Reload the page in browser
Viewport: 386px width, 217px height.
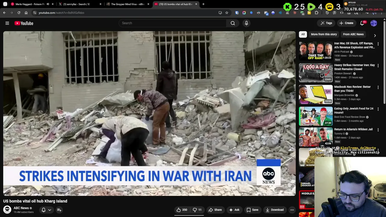click(19, 13)
